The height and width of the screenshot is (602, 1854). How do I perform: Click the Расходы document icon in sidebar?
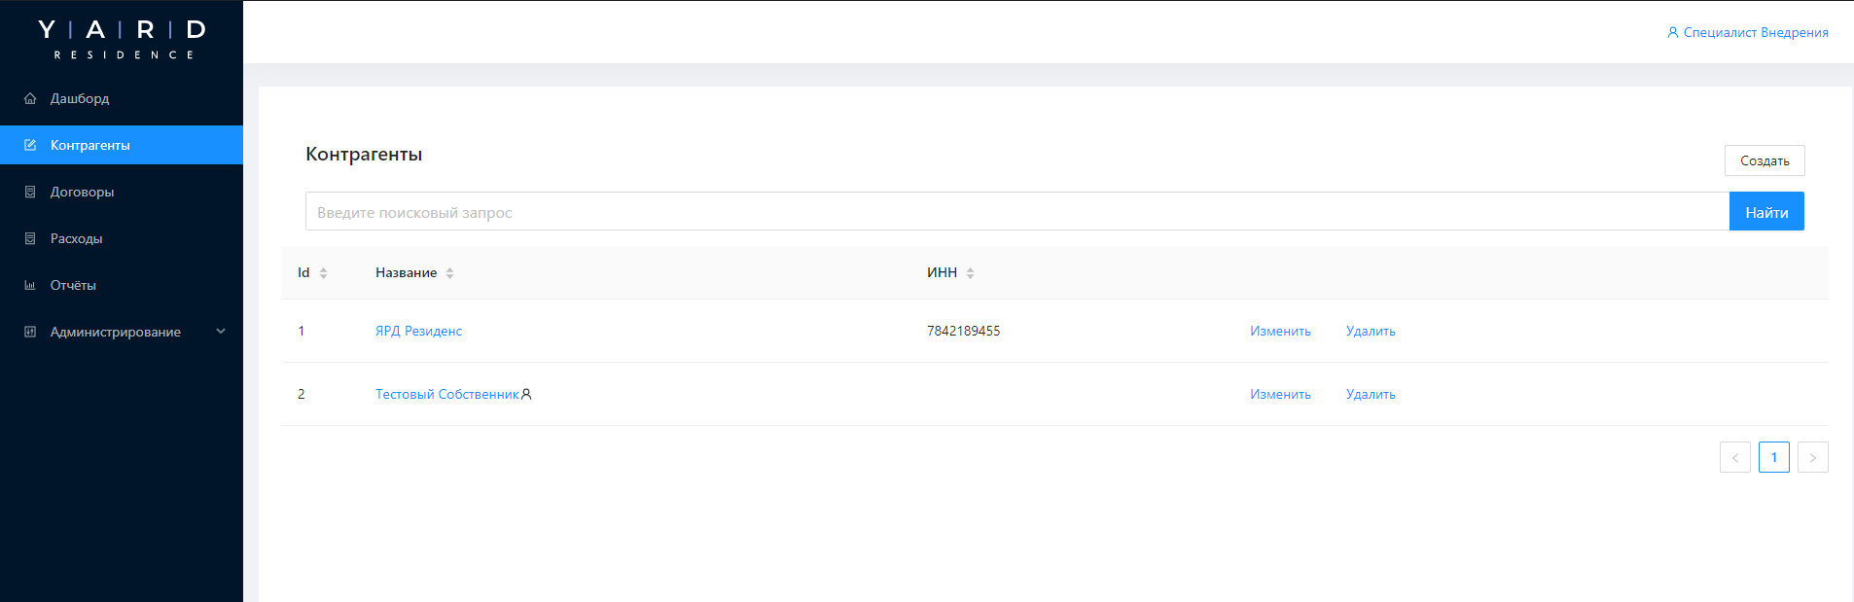(30, 238)
